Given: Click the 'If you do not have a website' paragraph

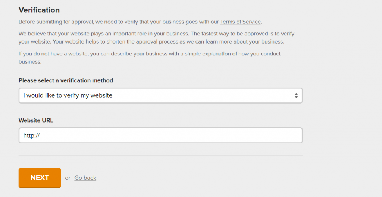Looking at the screenshot, I should click(150, 58).
